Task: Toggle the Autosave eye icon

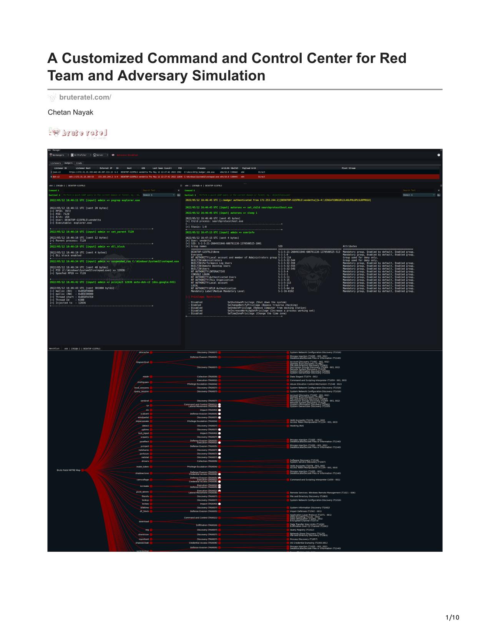Action: [x=113, y=155]
